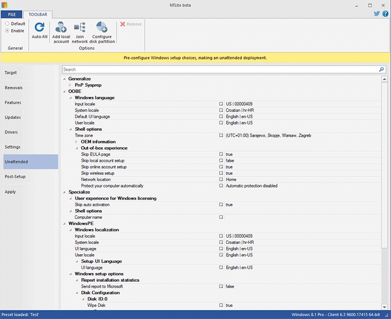Click Add local account icon
Image resolution: width=391 pixels, height=319 pixels.
(x=61, y=28)
